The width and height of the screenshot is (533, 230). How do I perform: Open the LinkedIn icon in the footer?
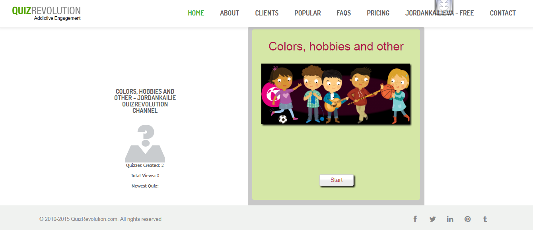[450, 219]
